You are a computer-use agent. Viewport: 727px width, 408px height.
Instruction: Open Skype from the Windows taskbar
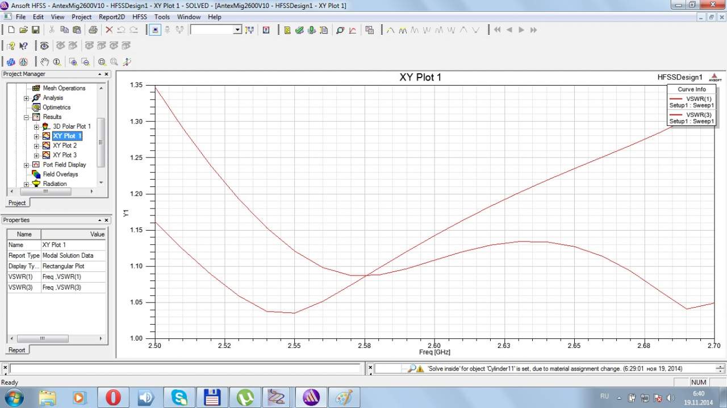point(179,397)
